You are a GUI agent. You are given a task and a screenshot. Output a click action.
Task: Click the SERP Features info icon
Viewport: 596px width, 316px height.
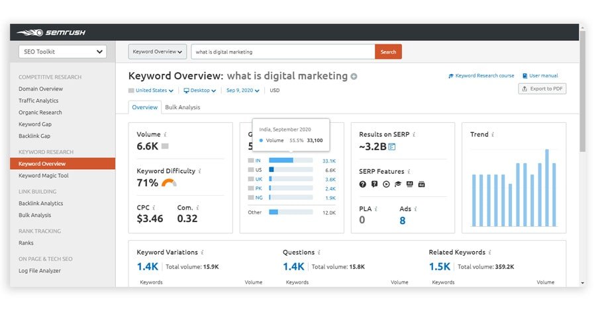pos(409,172)
